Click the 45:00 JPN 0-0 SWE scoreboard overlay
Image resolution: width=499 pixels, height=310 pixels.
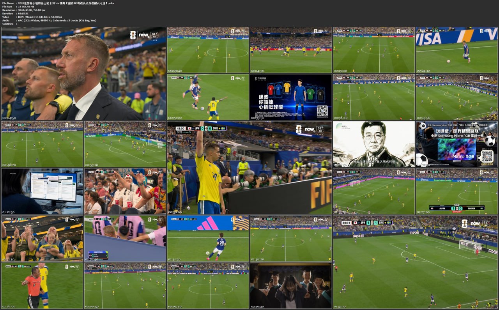pos(201,128)
